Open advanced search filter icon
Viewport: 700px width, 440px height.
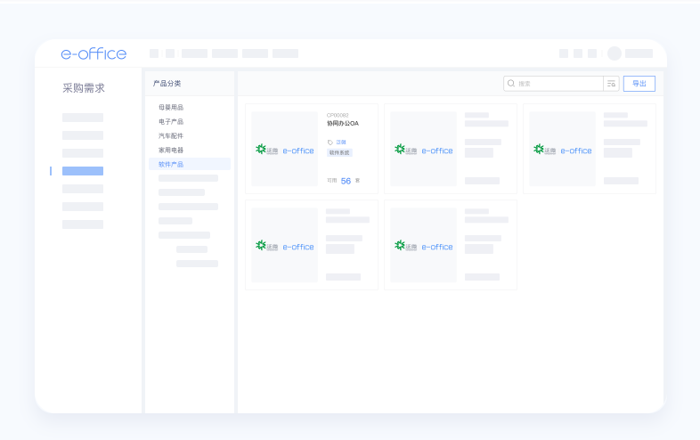click(612, 84)
